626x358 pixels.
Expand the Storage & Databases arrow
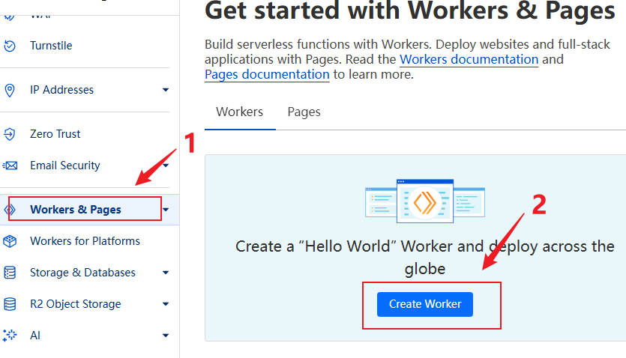click(x=166, y=273)
